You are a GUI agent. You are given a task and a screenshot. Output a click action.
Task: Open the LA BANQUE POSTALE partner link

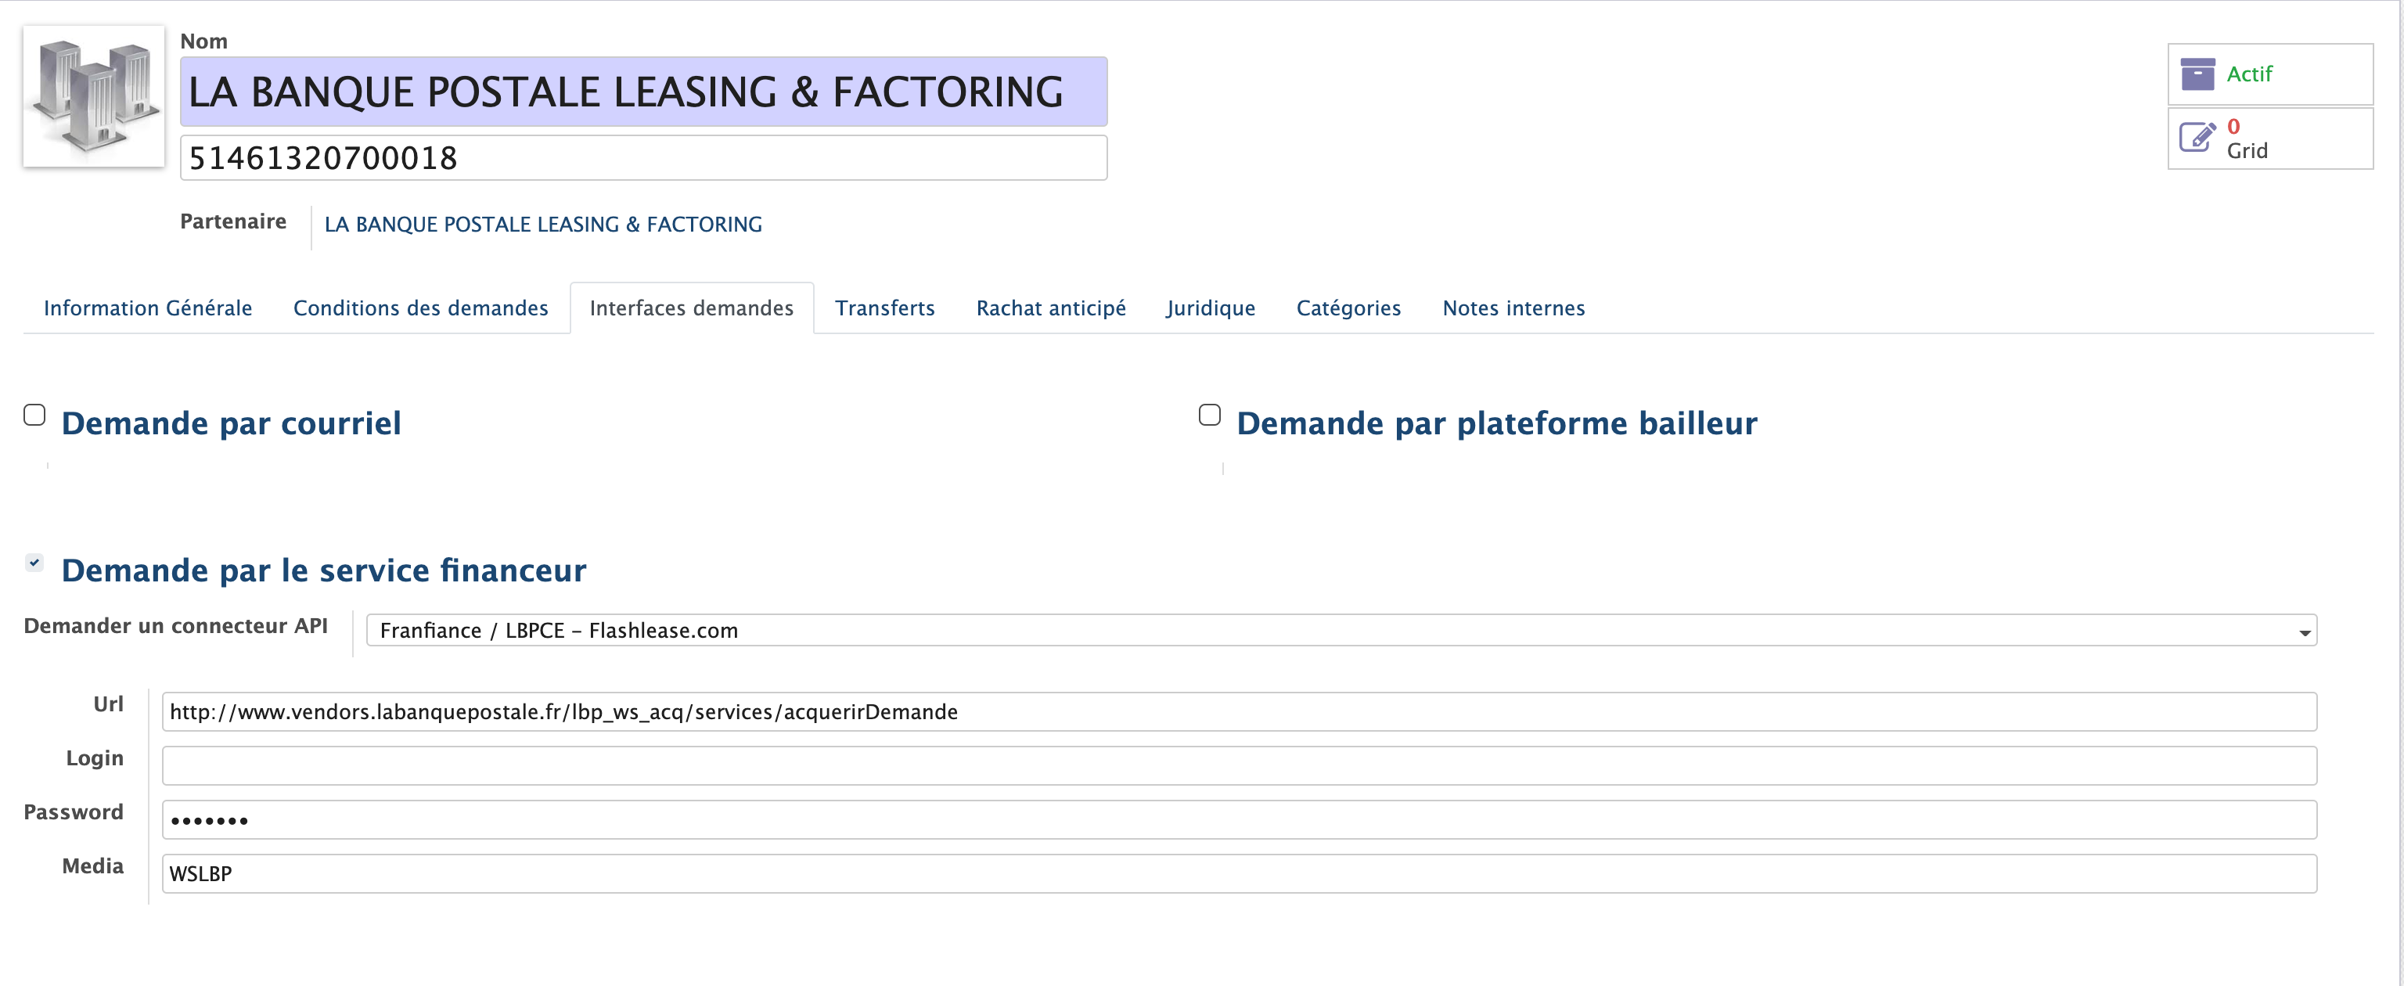(542, 225)
